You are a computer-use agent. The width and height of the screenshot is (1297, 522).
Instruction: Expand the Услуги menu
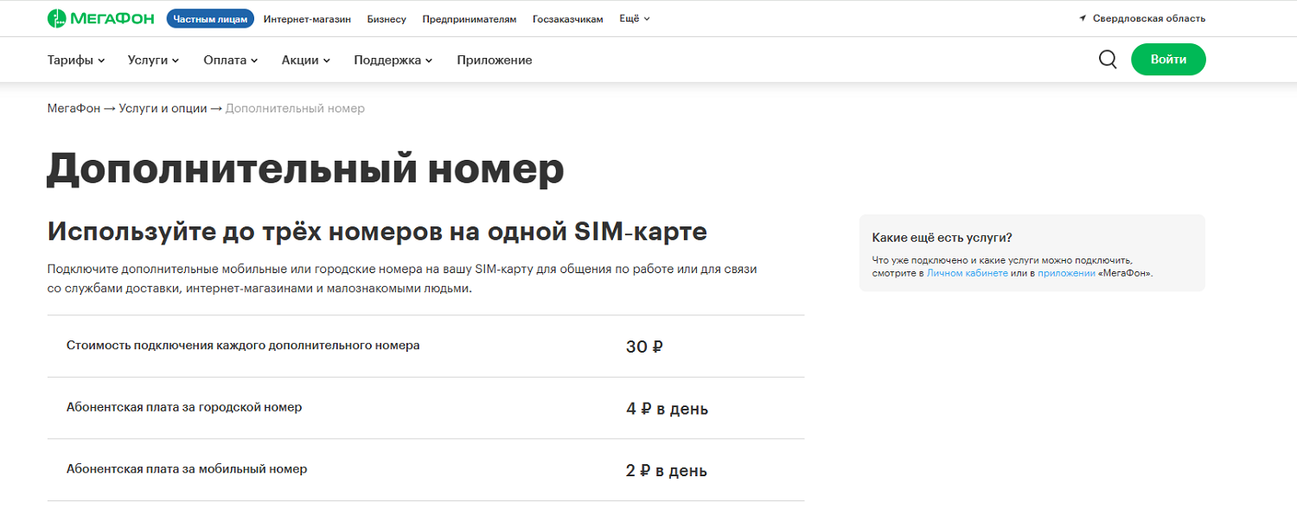point(153,60)
